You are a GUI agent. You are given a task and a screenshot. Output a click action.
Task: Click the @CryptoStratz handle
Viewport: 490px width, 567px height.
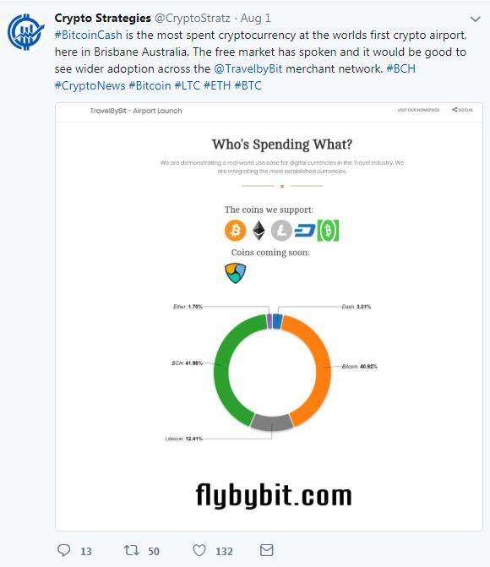click(193, 18)
